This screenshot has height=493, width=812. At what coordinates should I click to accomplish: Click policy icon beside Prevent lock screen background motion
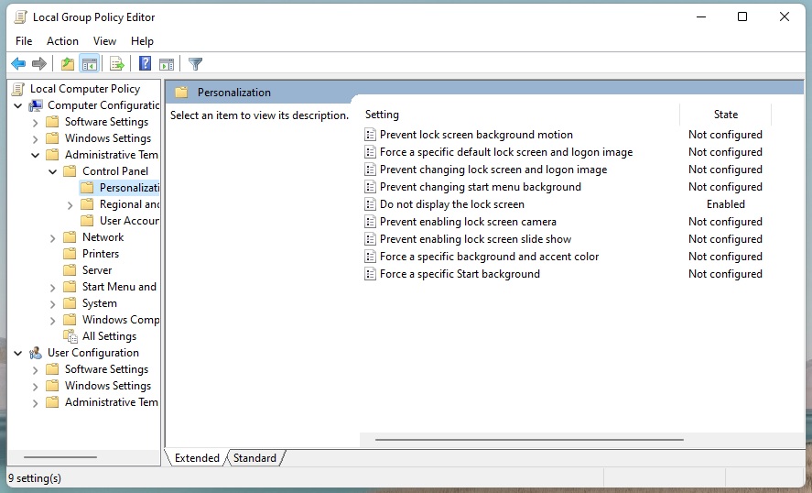(370, 135)
